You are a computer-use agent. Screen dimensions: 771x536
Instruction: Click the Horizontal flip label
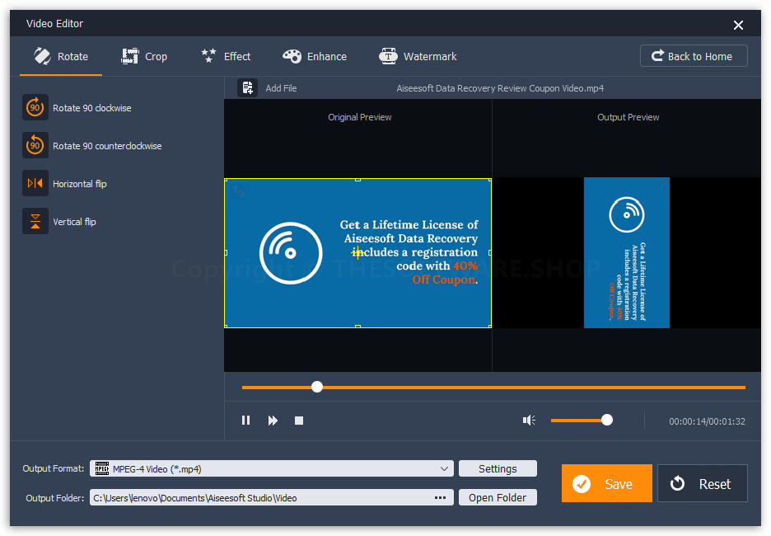[80, 184]
